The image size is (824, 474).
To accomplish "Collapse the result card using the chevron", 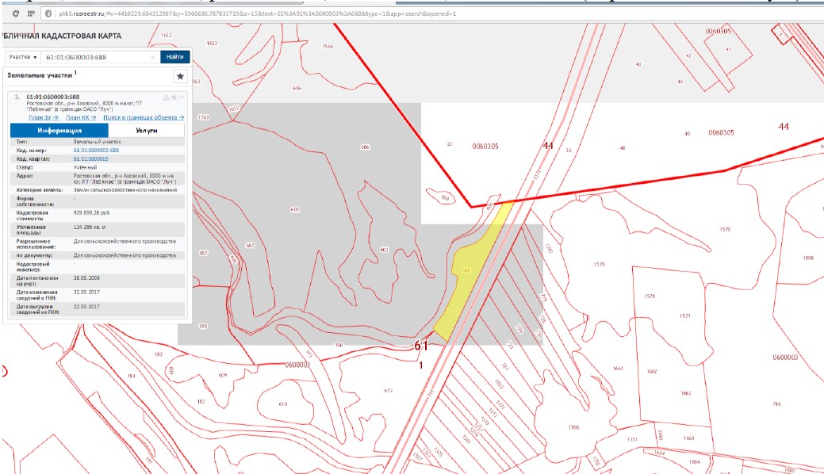I will coord(181,97).
